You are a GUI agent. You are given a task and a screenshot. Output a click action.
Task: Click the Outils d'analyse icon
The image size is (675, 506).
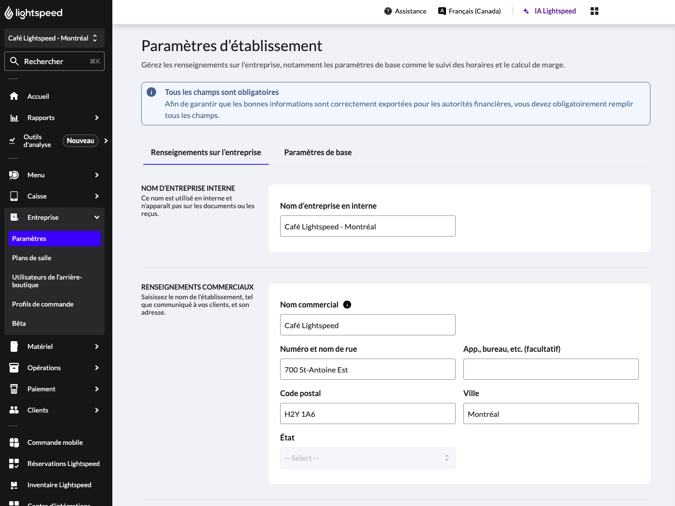pyautogui.click(x=13, y=141)
